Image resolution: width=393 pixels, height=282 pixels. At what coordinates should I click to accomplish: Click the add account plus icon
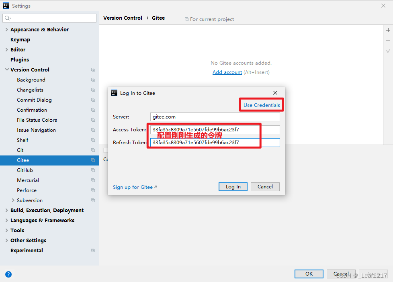388,30
